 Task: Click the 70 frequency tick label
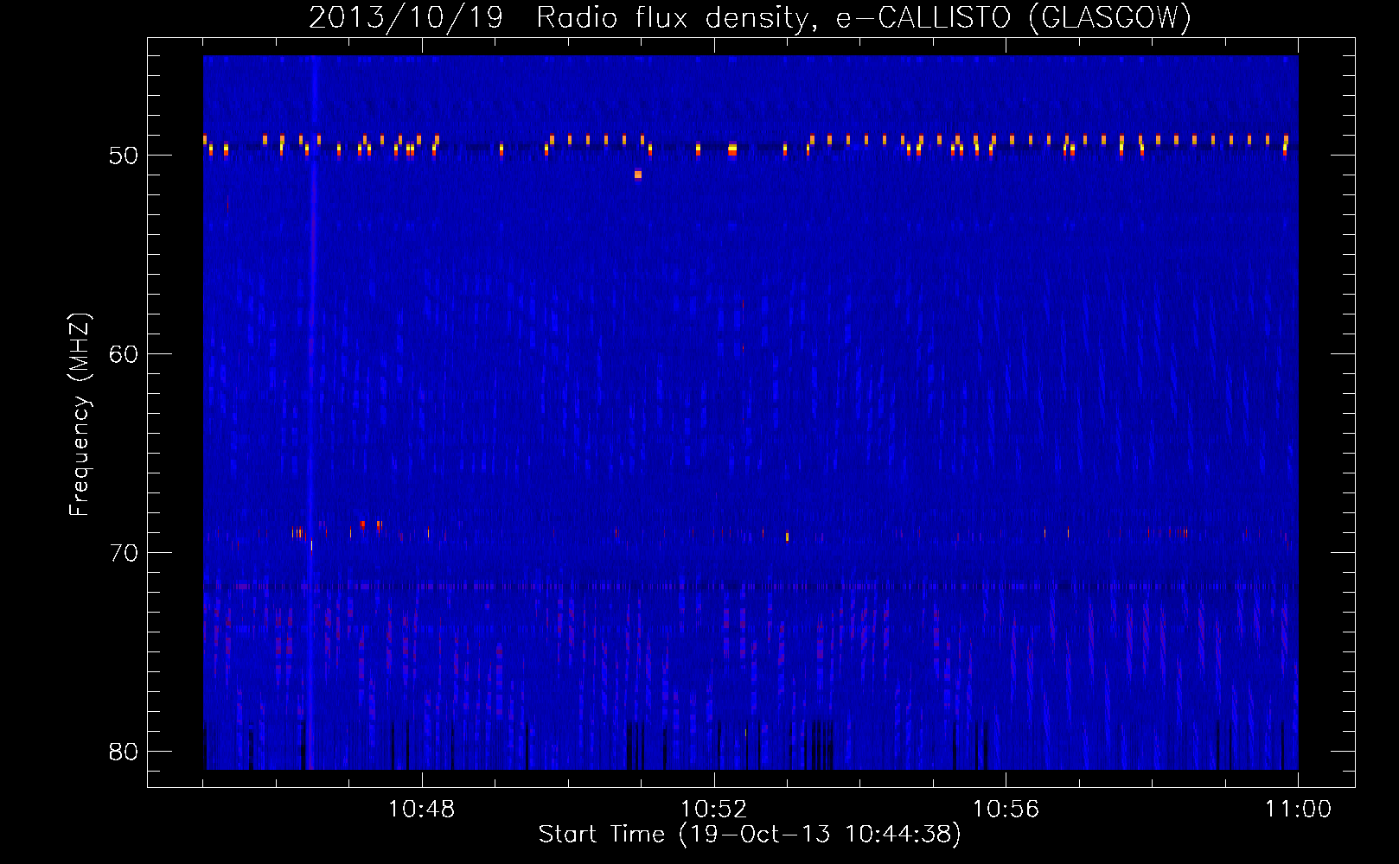(x=124, y=553)
